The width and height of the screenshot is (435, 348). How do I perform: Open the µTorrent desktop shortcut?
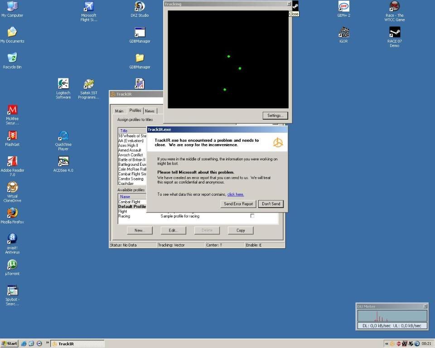pos(12,265)
